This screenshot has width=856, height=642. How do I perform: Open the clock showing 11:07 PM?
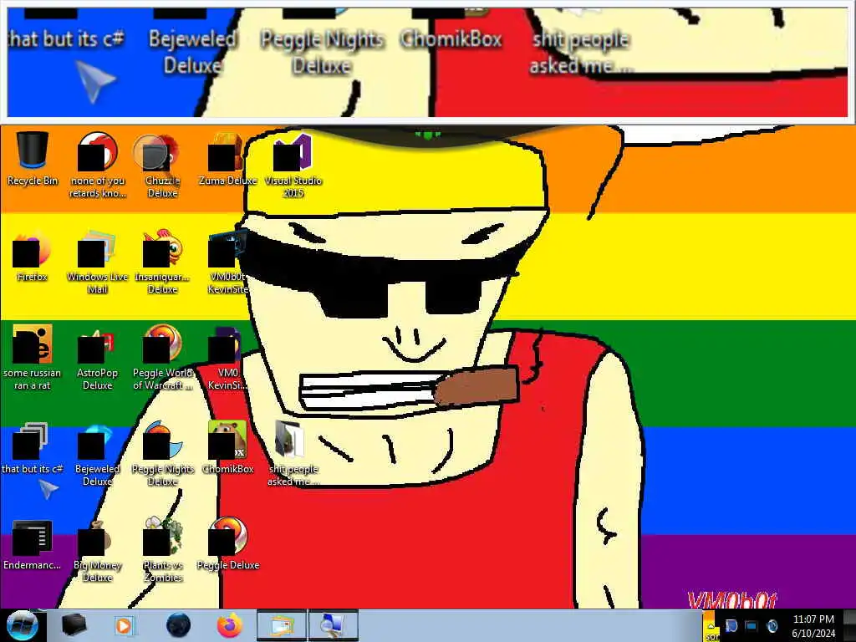tap(813, 625)
